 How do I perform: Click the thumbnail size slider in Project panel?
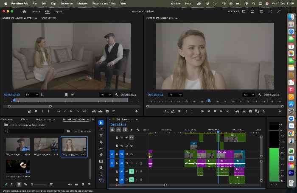click(39, 184)
